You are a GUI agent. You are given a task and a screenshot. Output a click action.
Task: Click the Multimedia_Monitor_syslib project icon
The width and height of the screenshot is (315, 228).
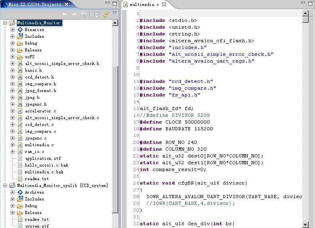(x=12, y=185)
